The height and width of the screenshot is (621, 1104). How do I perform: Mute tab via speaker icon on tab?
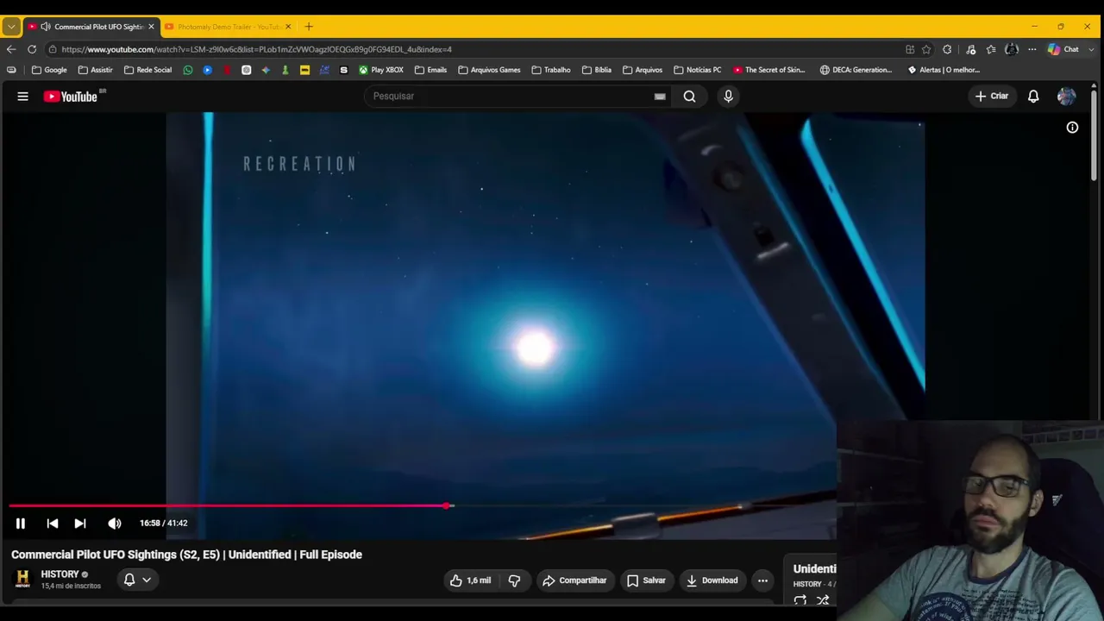pyautogui.click(x=45, y=27)
